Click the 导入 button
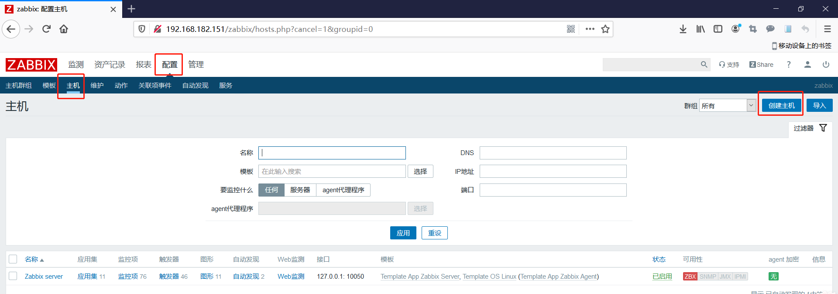 point(820,106)
